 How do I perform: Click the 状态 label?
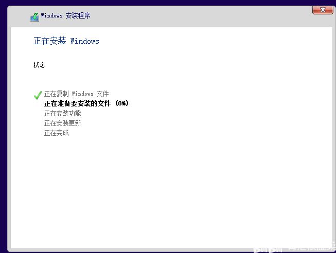click(x=40, y=65)
